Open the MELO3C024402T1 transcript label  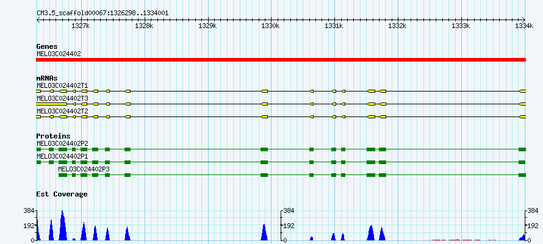[x=62, y=85]
